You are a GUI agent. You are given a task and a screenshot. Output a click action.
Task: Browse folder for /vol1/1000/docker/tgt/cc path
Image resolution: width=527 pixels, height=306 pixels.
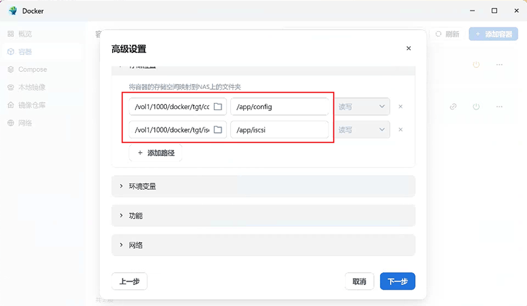[x=218, y=107]
